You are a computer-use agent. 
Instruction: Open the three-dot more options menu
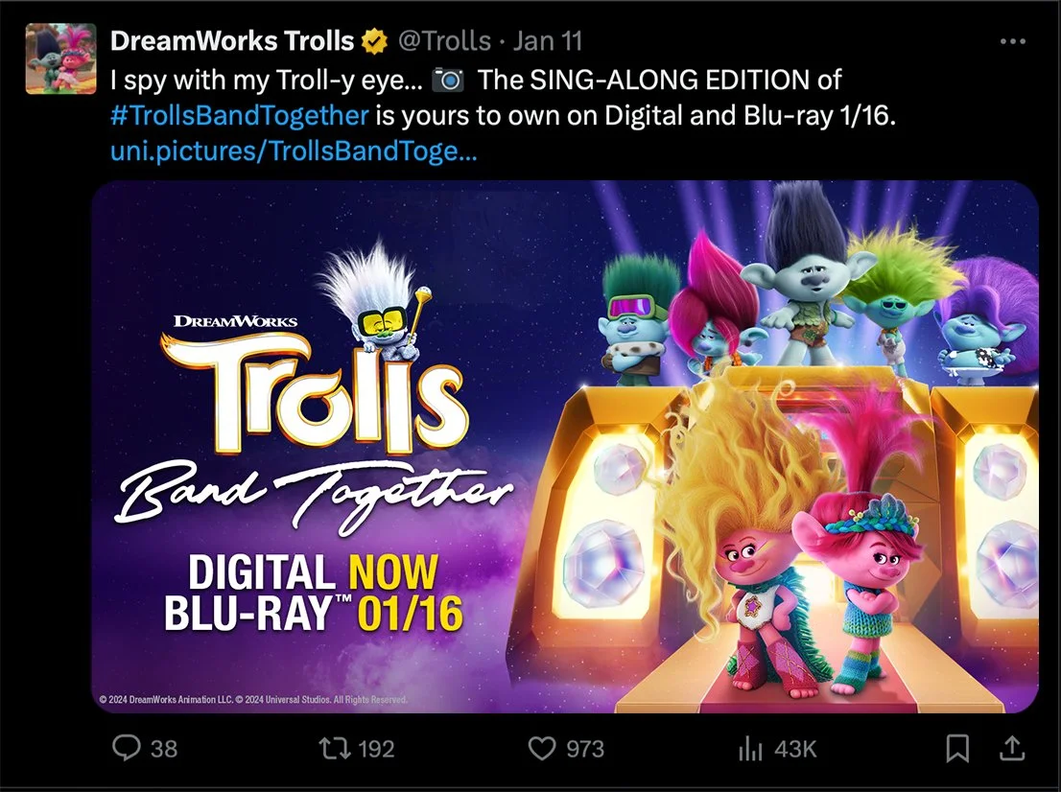[x=1013, y=41]
